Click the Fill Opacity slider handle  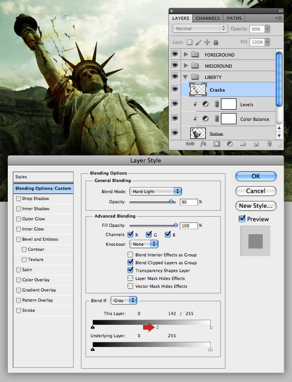point(176,225)
